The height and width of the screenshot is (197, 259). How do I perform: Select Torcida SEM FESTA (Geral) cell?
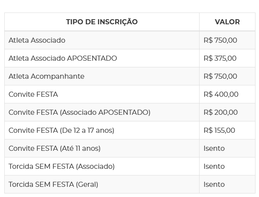pyautogui.click(x=53, y=184)
